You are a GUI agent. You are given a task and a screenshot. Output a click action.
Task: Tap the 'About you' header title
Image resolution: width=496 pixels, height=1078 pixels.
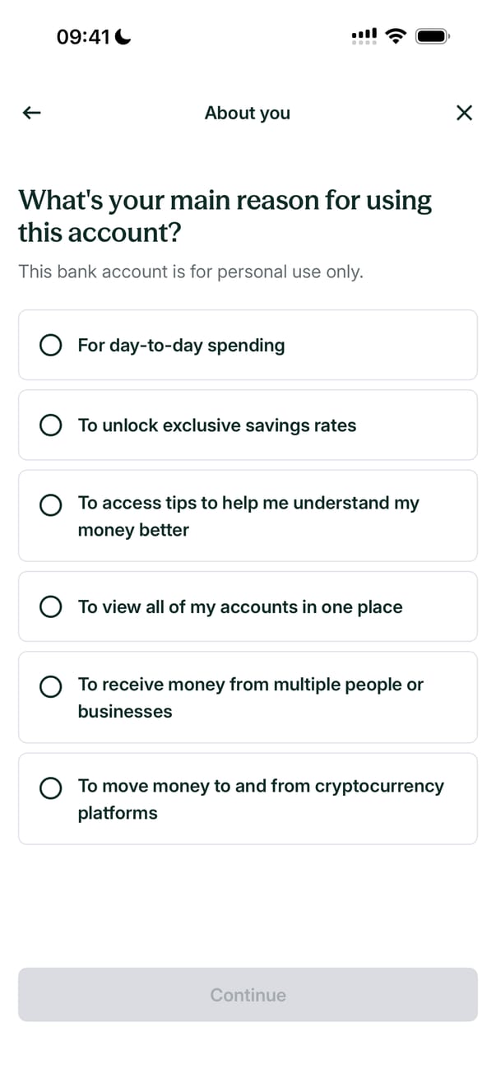click(x=248, y=113)
